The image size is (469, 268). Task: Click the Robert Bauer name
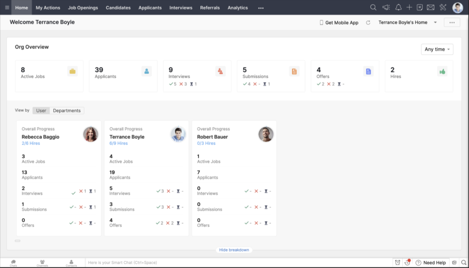pyautogui.click(x=212, y=137)
